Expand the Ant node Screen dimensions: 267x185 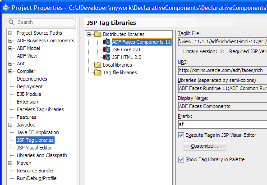coord(10,63)
